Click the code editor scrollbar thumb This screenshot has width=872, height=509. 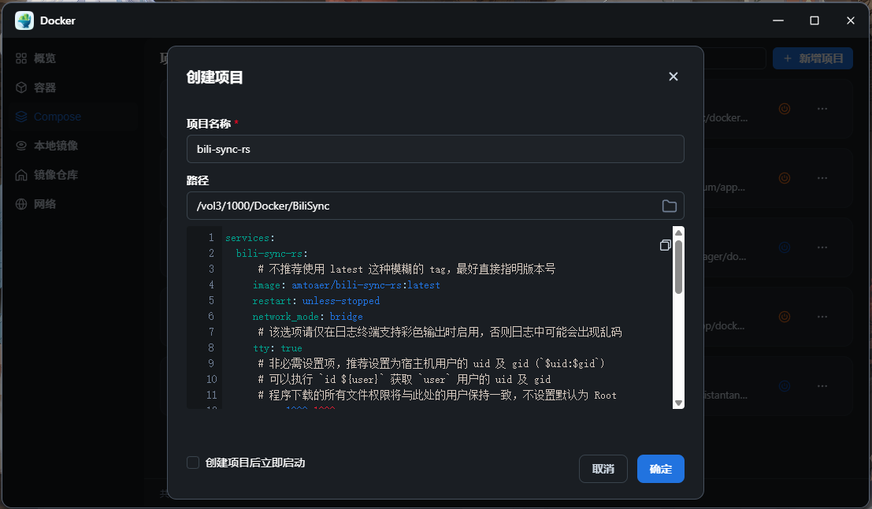pos(678,267)
